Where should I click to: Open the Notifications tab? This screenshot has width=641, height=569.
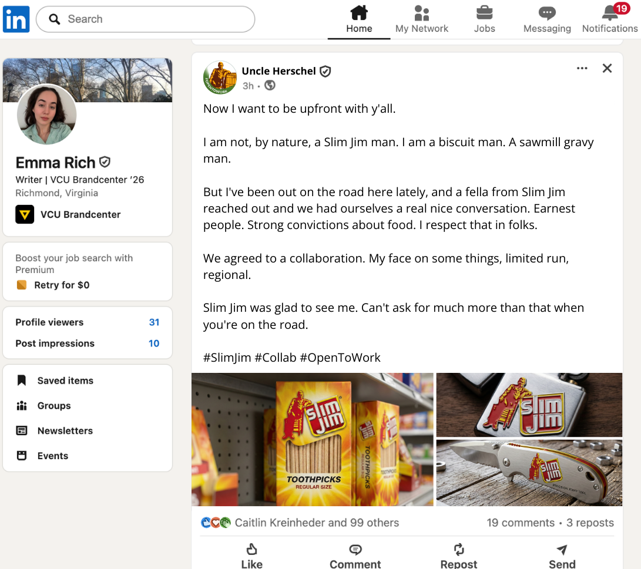609,19
